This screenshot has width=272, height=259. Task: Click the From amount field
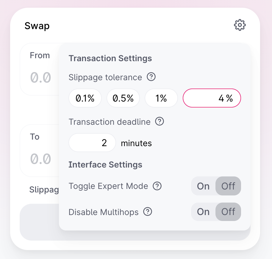point(40,78)
